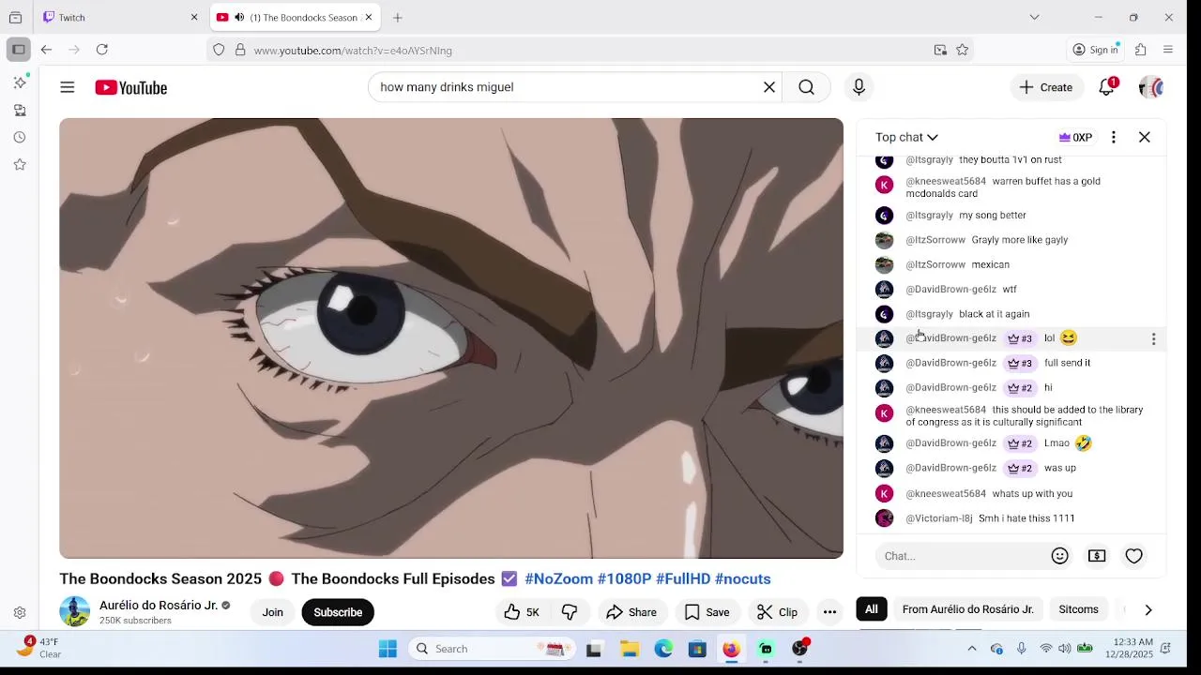Expand the Top chat dropdown
Viewport: 1201px width, 675px height.
click(906, 137)
